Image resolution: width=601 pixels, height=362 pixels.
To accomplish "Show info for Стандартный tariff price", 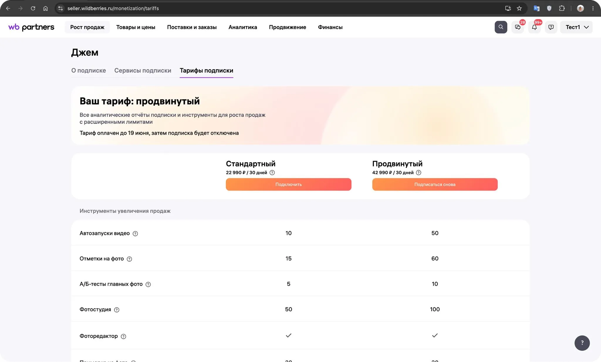I will 272,173.
